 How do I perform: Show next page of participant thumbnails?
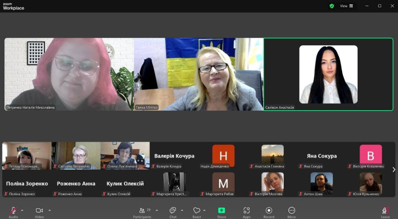[x=394, y=170]
